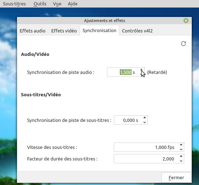Image resolution: width=199 pixels, height=185 pixels.
Task: Click the Sous-titres/Vidéo section heading
Action: [41, 94]
